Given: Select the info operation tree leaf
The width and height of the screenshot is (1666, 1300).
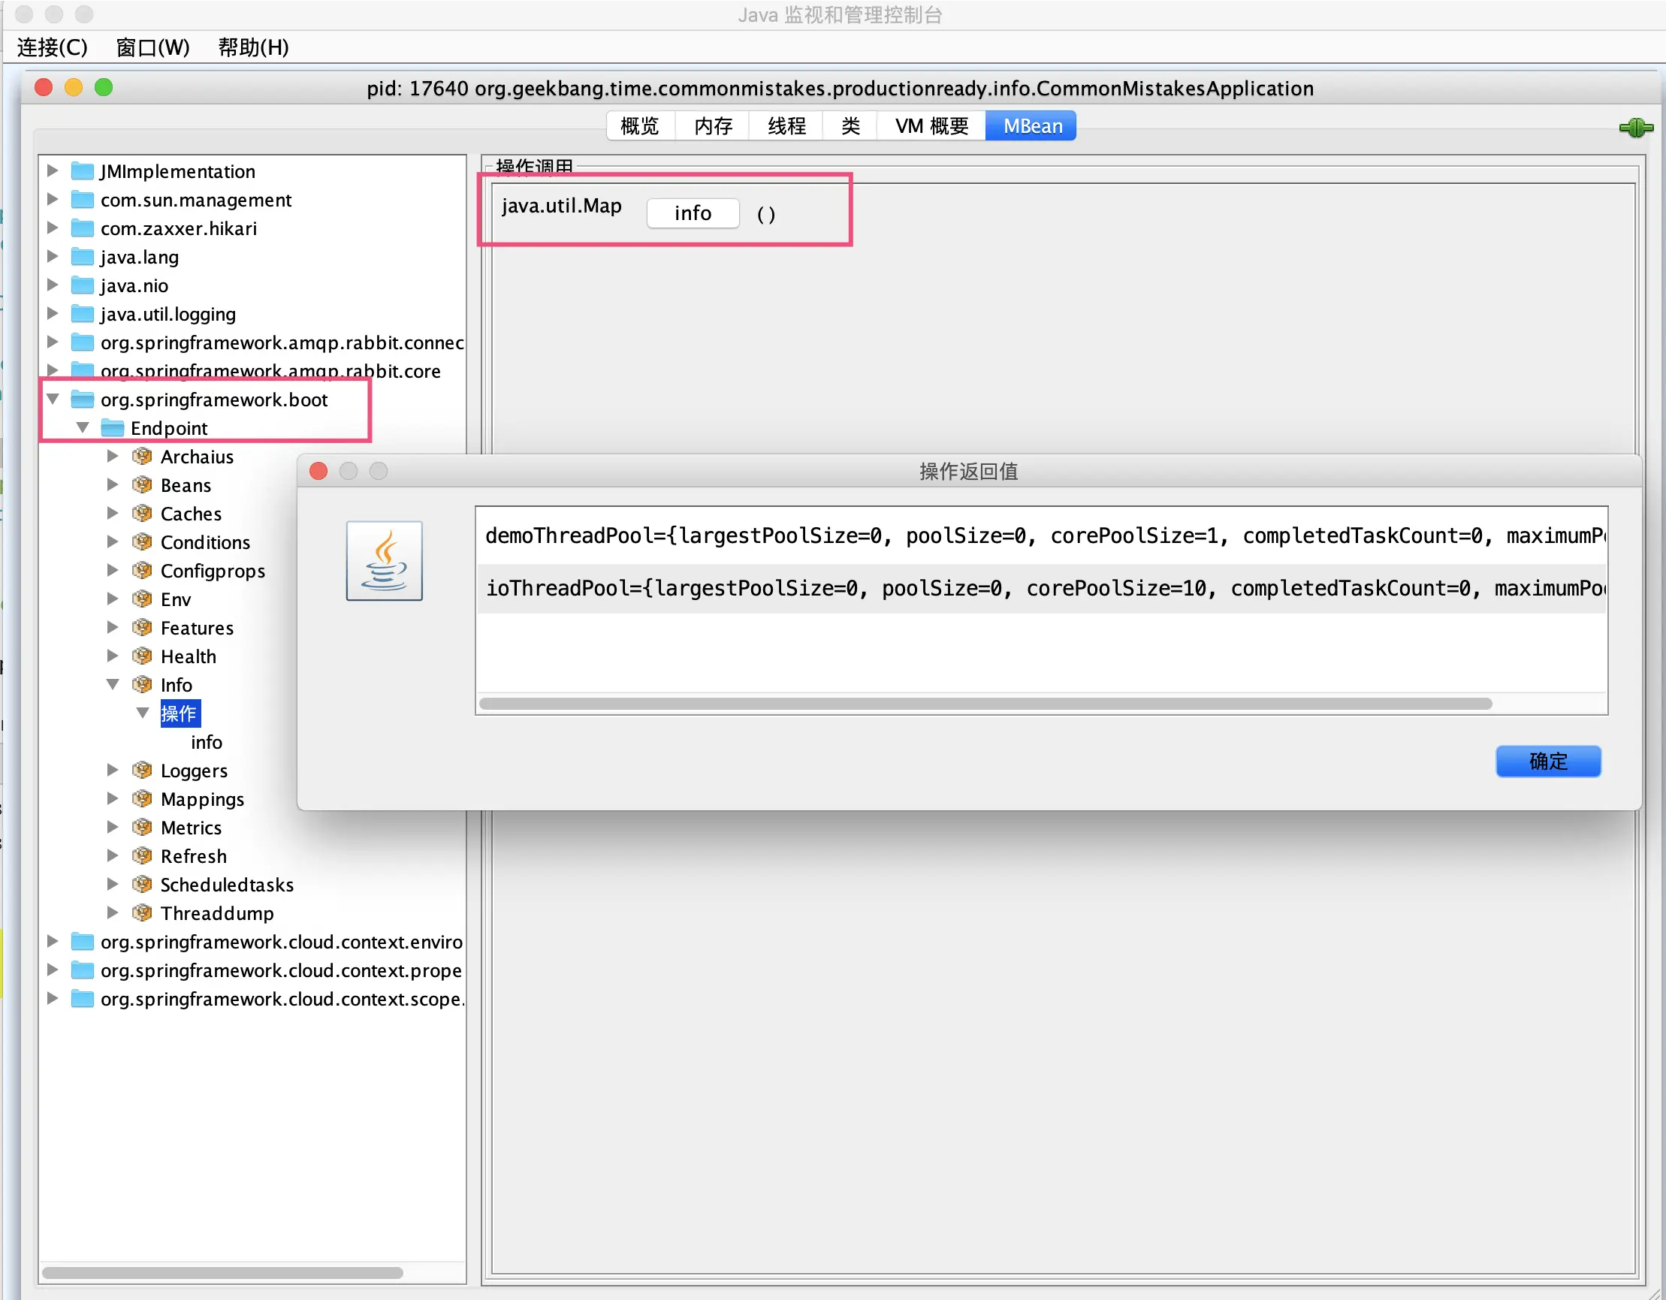Looking at the screenshot, I should pos(207,741).
